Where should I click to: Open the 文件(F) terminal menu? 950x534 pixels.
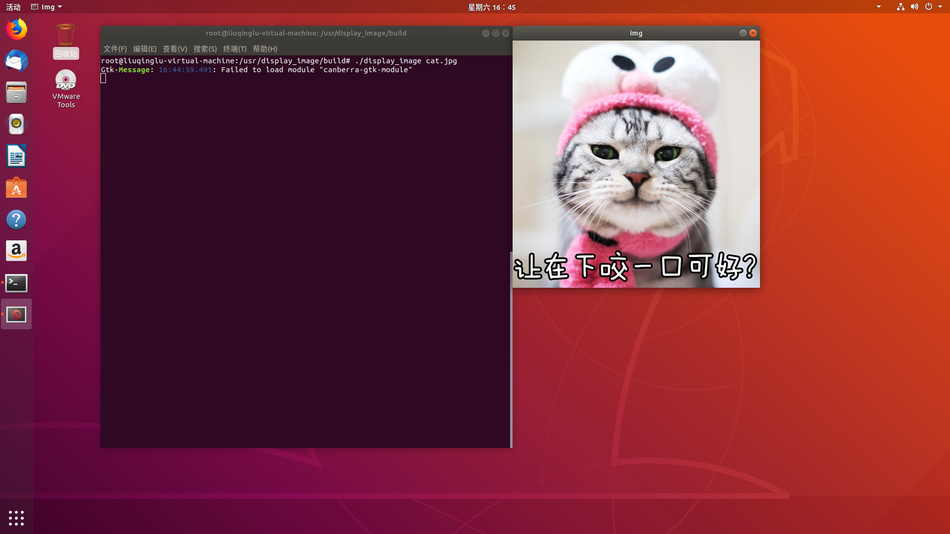pos(115,48)
